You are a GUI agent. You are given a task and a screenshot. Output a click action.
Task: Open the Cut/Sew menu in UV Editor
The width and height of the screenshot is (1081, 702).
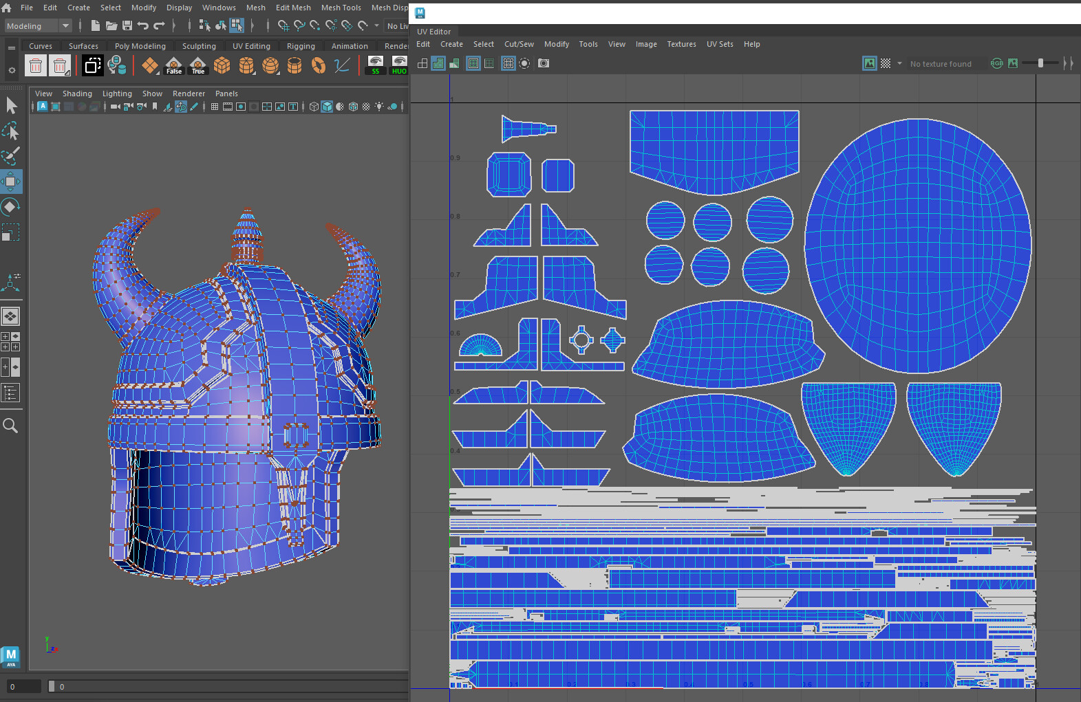coord(519,44)
